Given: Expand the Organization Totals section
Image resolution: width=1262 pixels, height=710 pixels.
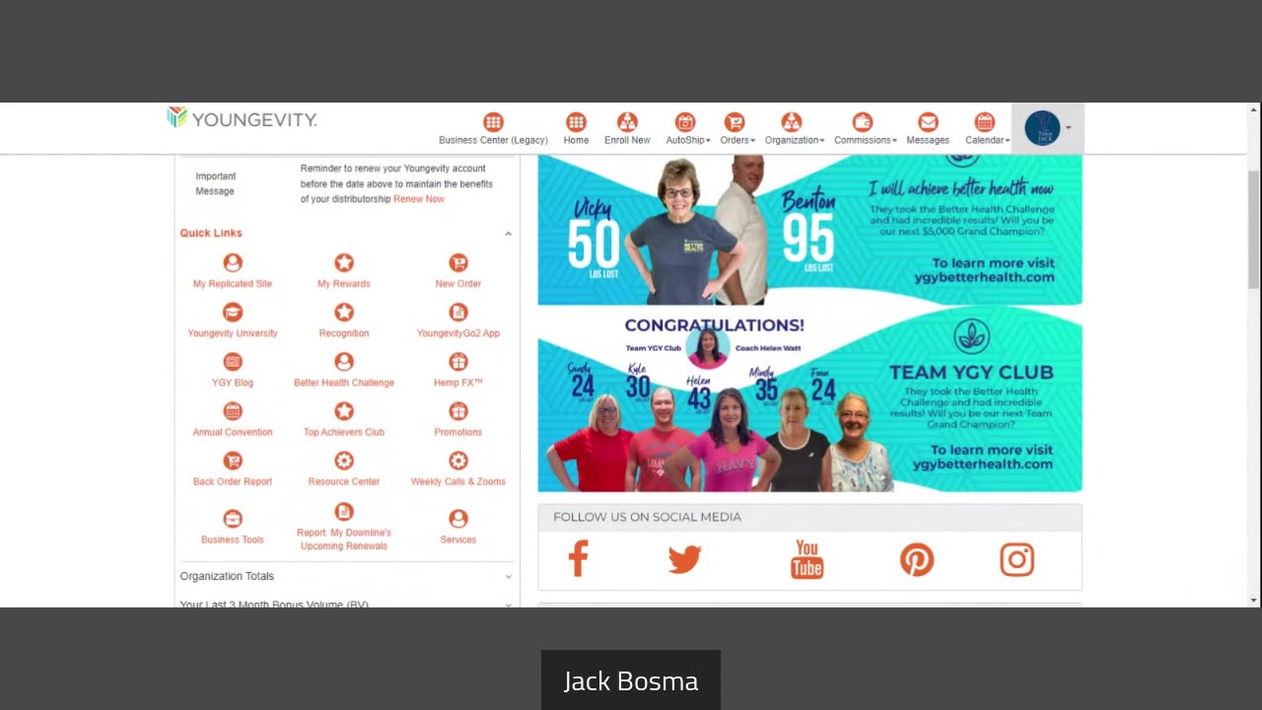Looking at the screenshot, I should tap(508, 577).
